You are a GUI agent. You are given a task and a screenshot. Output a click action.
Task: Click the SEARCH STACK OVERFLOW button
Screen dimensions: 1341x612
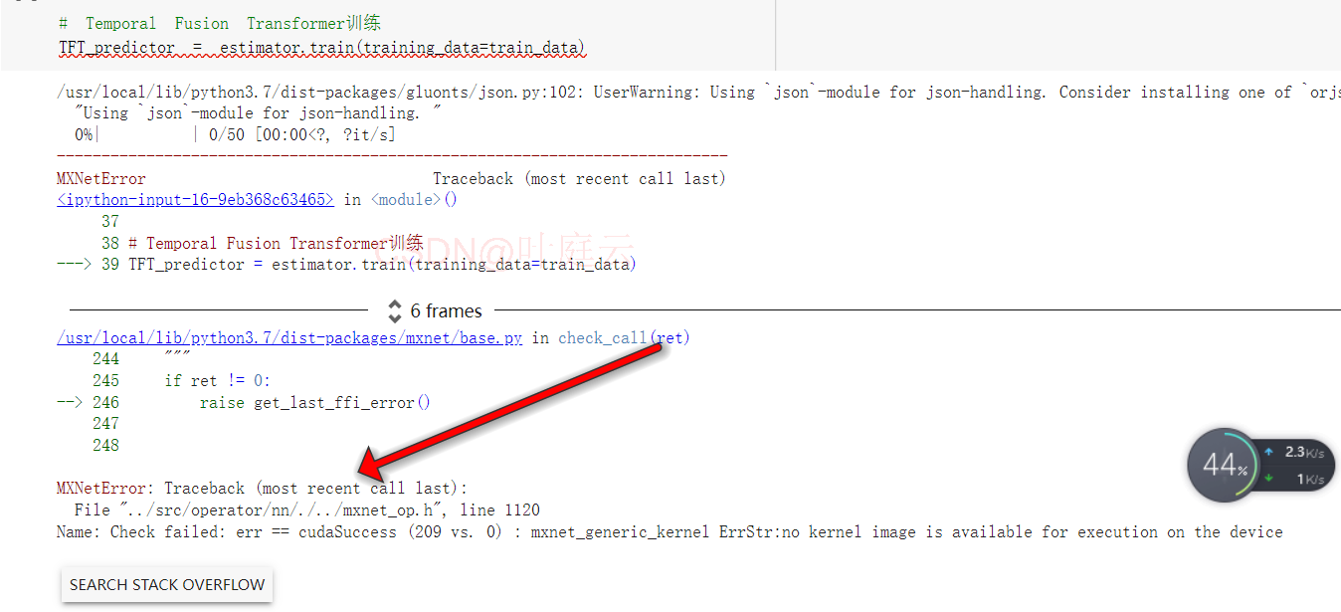tap(166, 585)
